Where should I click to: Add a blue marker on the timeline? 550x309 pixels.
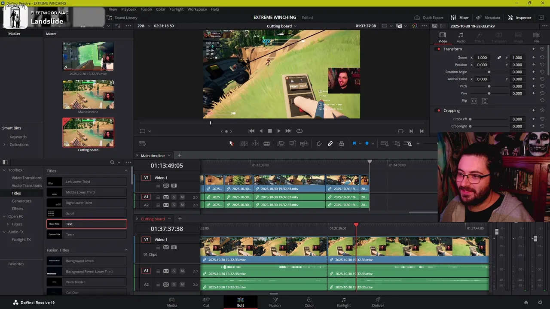click(x=367, y=144)
